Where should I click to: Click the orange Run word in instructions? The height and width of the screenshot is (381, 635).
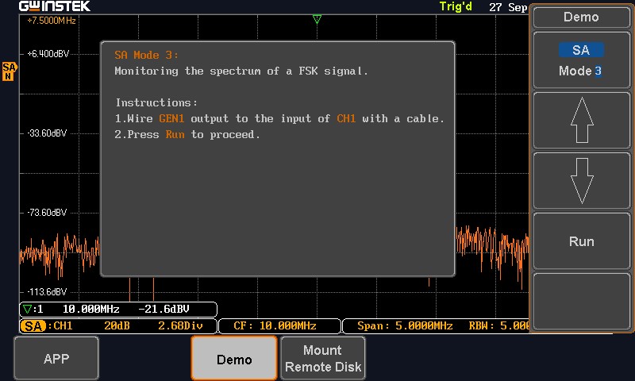pos(175,134)
